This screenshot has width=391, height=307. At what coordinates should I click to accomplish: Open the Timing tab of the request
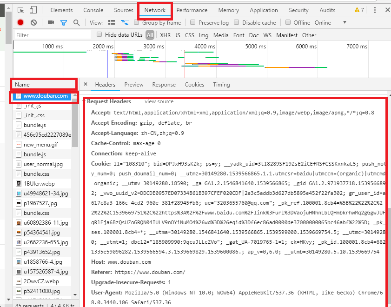tap(221, 85)
